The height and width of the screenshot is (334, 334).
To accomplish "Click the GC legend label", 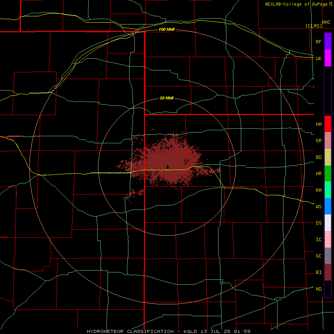I will (x=318, y=256).
